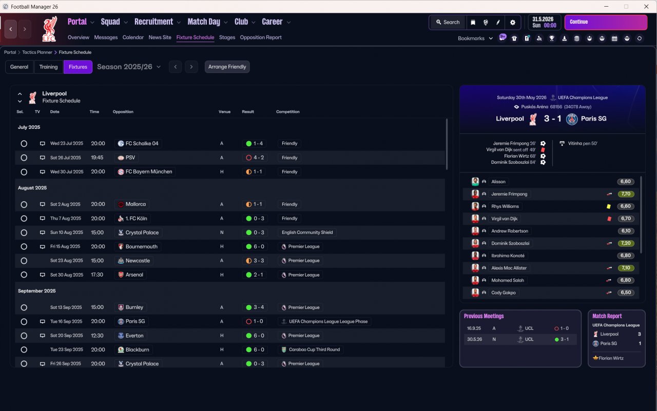The image size is (657, 411).
Task: Switch to the Calendar tab
Action: coord(133,37)
